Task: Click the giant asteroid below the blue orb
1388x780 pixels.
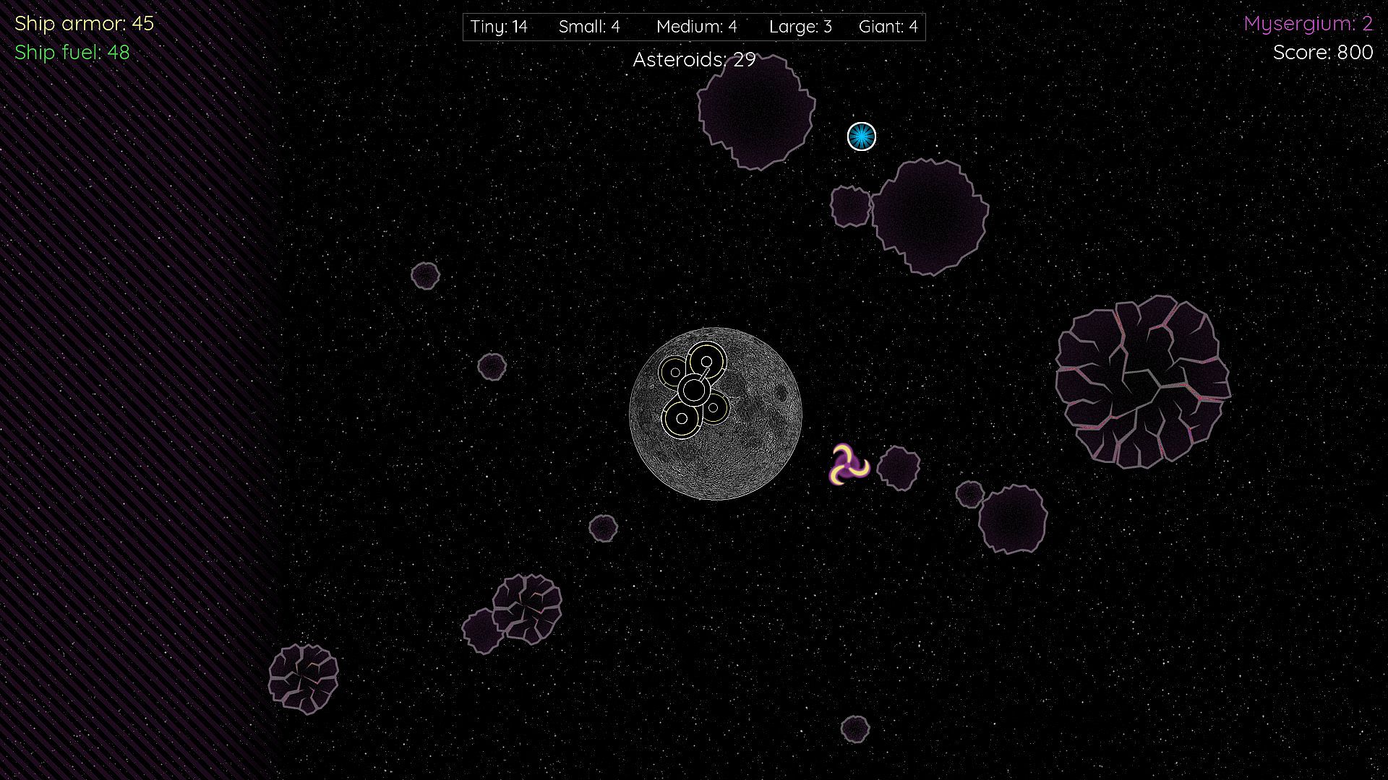Action: tap(930, 216)
